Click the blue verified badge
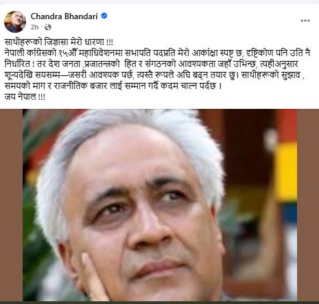The width and height of the screenshot is (319, 304). click(104, 16)
